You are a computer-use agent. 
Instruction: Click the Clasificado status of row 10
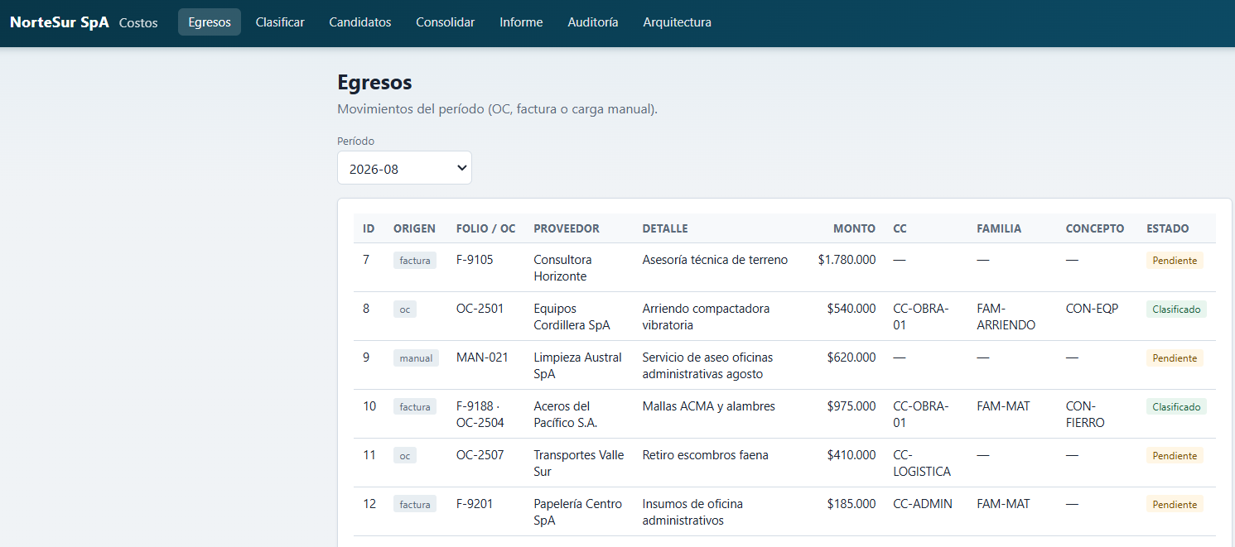[x=1176, y=407]
